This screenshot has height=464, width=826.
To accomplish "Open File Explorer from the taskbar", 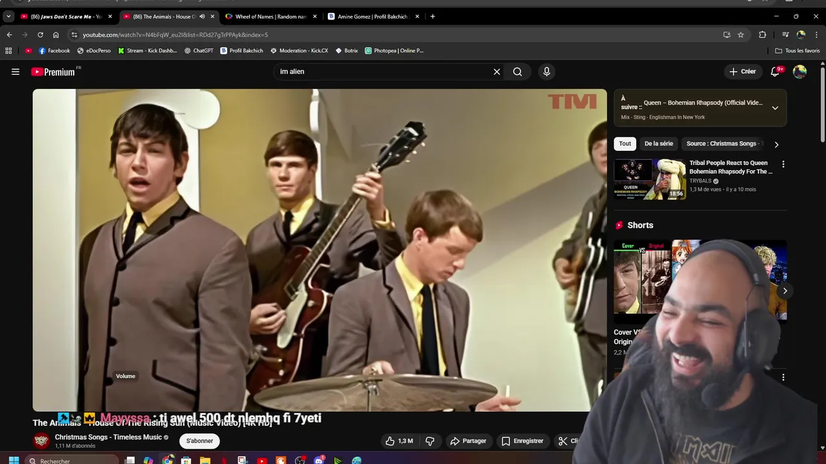I will coord(205,460).
